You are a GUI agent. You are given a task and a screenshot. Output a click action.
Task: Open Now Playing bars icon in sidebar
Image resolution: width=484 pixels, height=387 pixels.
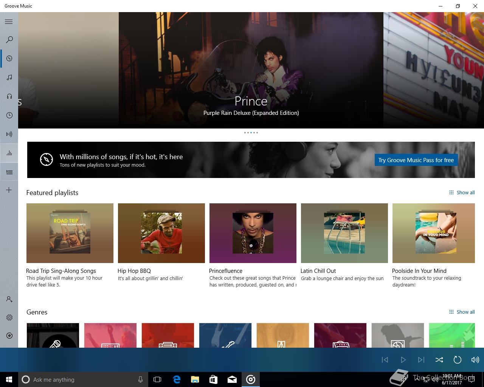tap(9, 153)
